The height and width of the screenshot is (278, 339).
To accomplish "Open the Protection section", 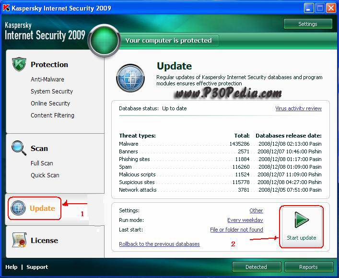I will 49,64.
